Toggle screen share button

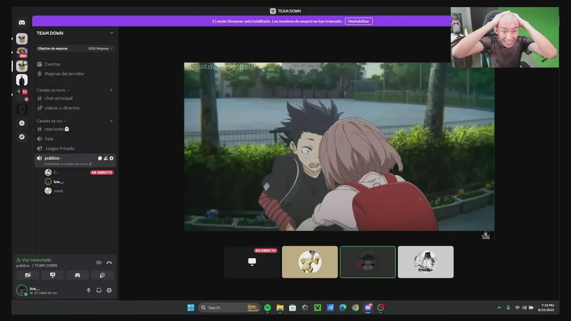[53, 275]
